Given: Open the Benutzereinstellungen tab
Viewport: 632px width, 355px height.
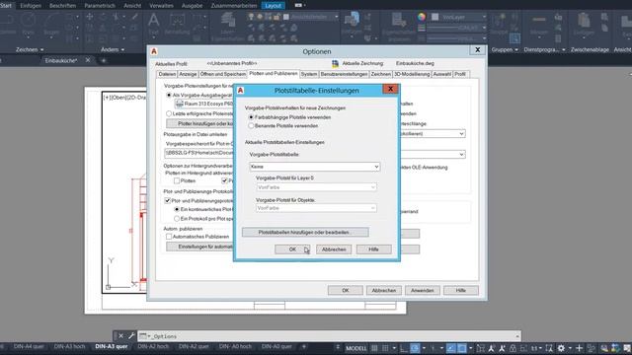Looking at the screenshot, I should click(x=344, y=74).
